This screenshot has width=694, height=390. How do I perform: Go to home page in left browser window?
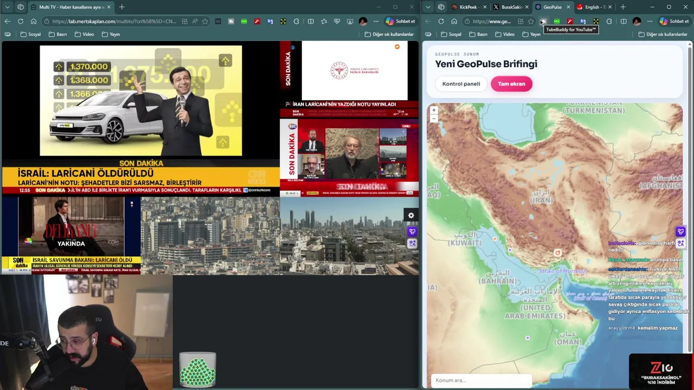coord(33,21)
